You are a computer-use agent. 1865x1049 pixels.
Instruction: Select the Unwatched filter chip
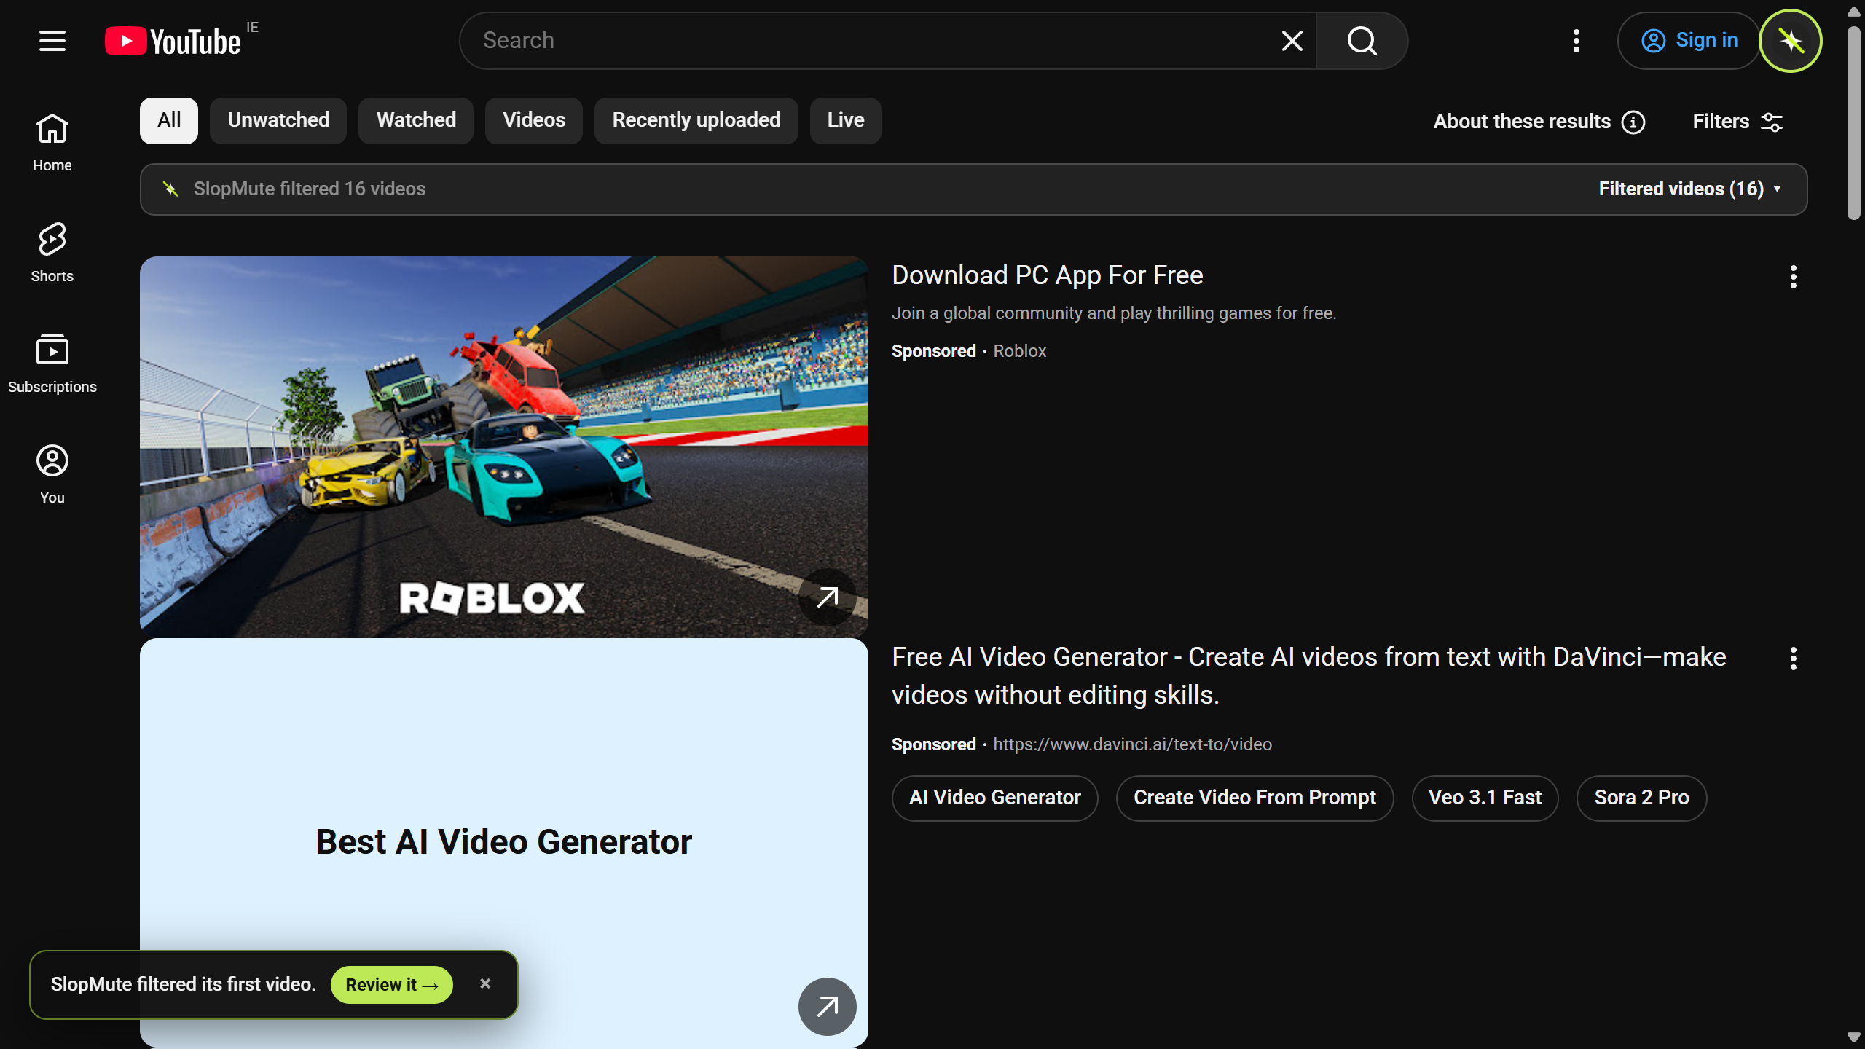click(278, 120)
